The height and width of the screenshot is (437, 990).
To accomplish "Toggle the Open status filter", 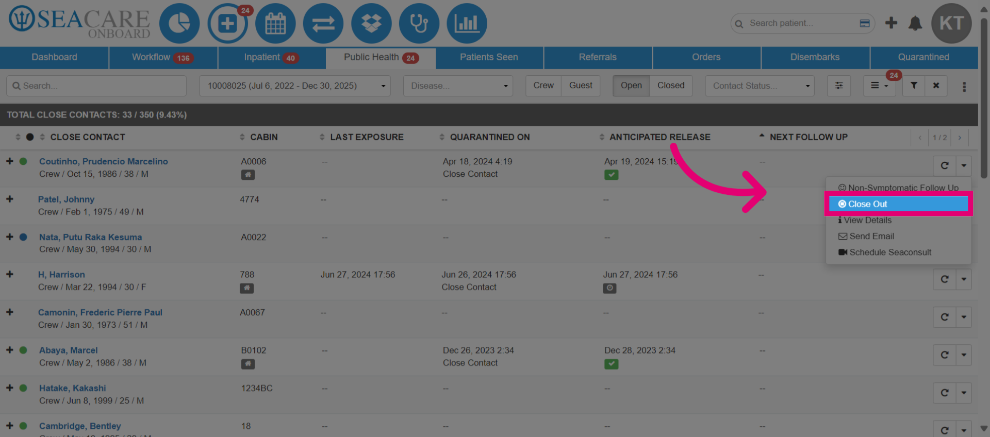I will tap(631, 86).
